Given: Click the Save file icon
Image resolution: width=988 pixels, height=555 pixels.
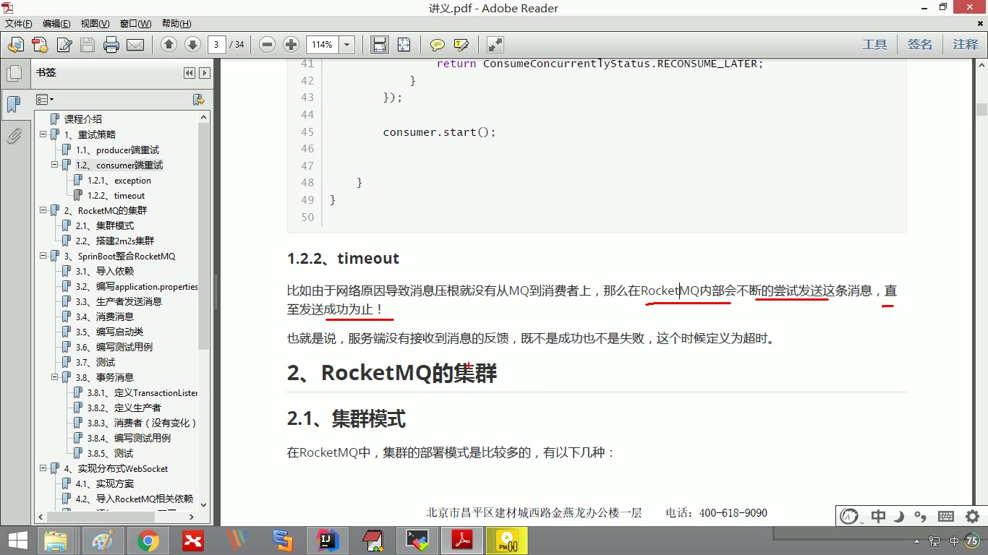Looking at the screenshot, I should (88, 45).
